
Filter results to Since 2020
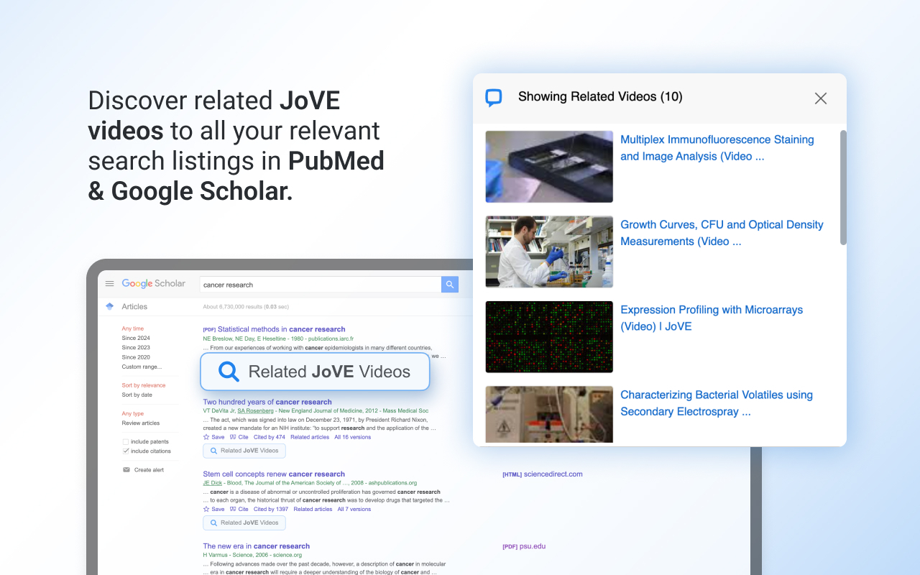(136, 357)
